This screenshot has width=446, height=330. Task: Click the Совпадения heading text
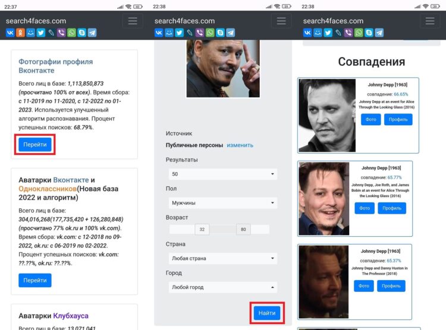(372, 62)
